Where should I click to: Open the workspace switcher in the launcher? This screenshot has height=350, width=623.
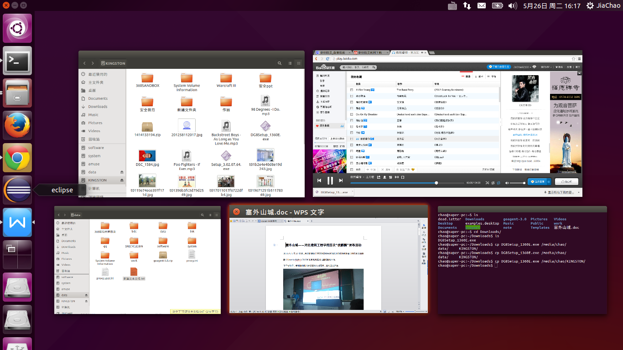pos(17,255)
